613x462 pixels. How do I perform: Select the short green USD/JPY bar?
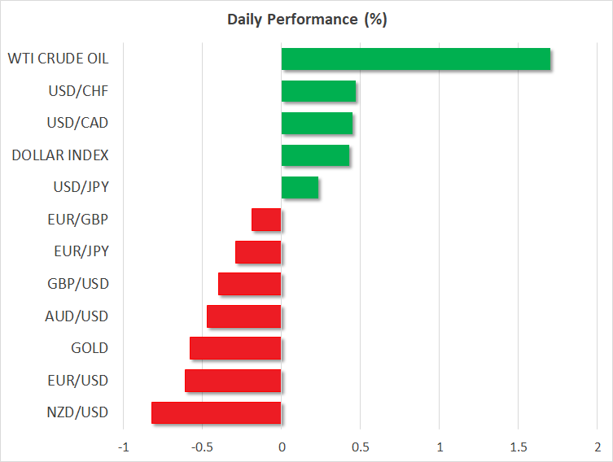point(300,187)
